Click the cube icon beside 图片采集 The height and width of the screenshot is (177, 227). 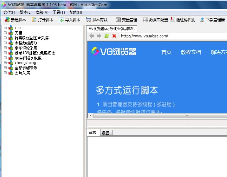10,73
